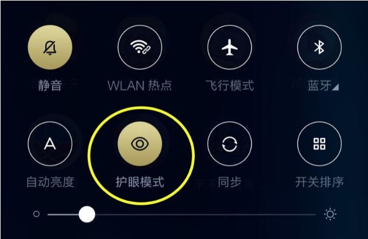Image resolution: width=368 pixels, height=239 pixels.
Task: Enable the WLAN 热点 hotspot icon
Action: pos(140,47)
